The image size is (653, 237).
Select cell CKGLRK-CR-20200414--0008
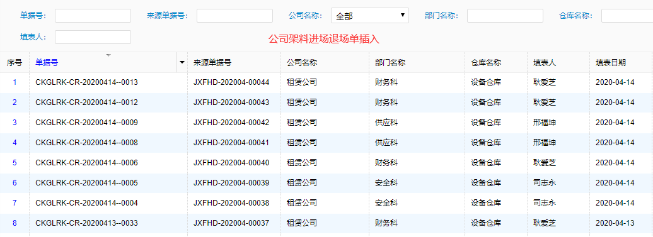point(86,142)
